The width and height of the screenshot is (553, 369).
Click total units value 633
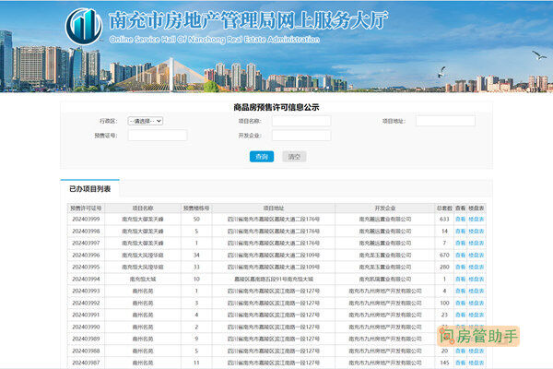tap(444, 219)
